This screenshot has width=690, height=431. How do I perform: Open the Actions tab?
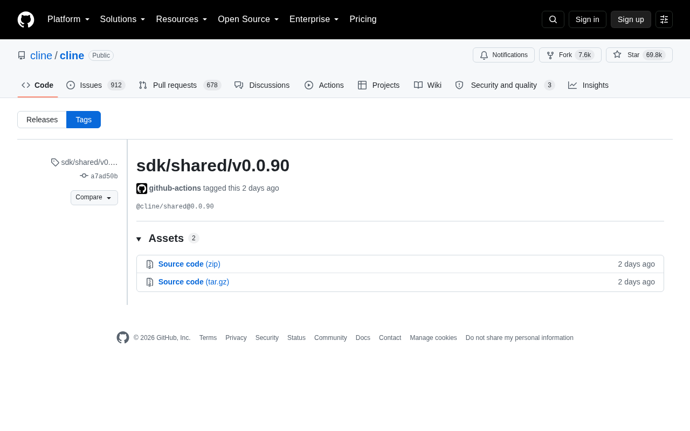point(324,85)
